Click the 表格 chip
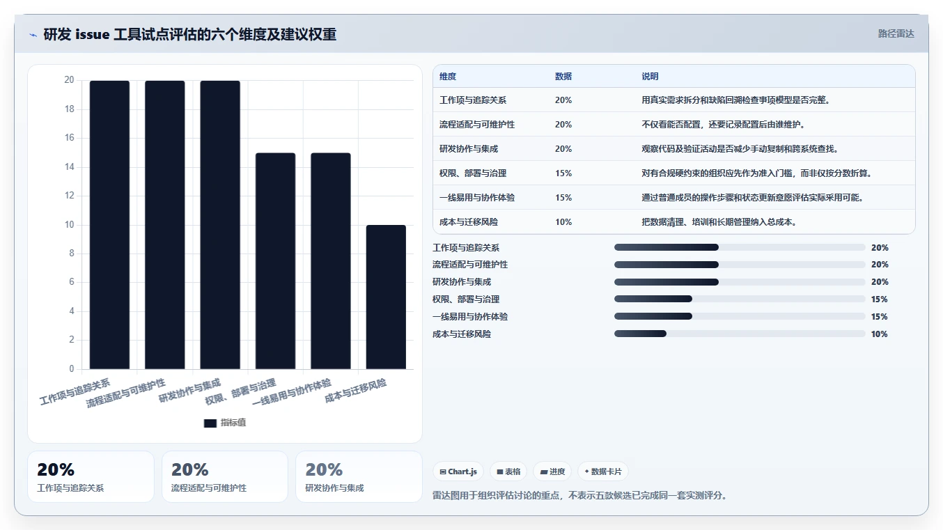This screenshot has width=943, height=530. (508, 471)
